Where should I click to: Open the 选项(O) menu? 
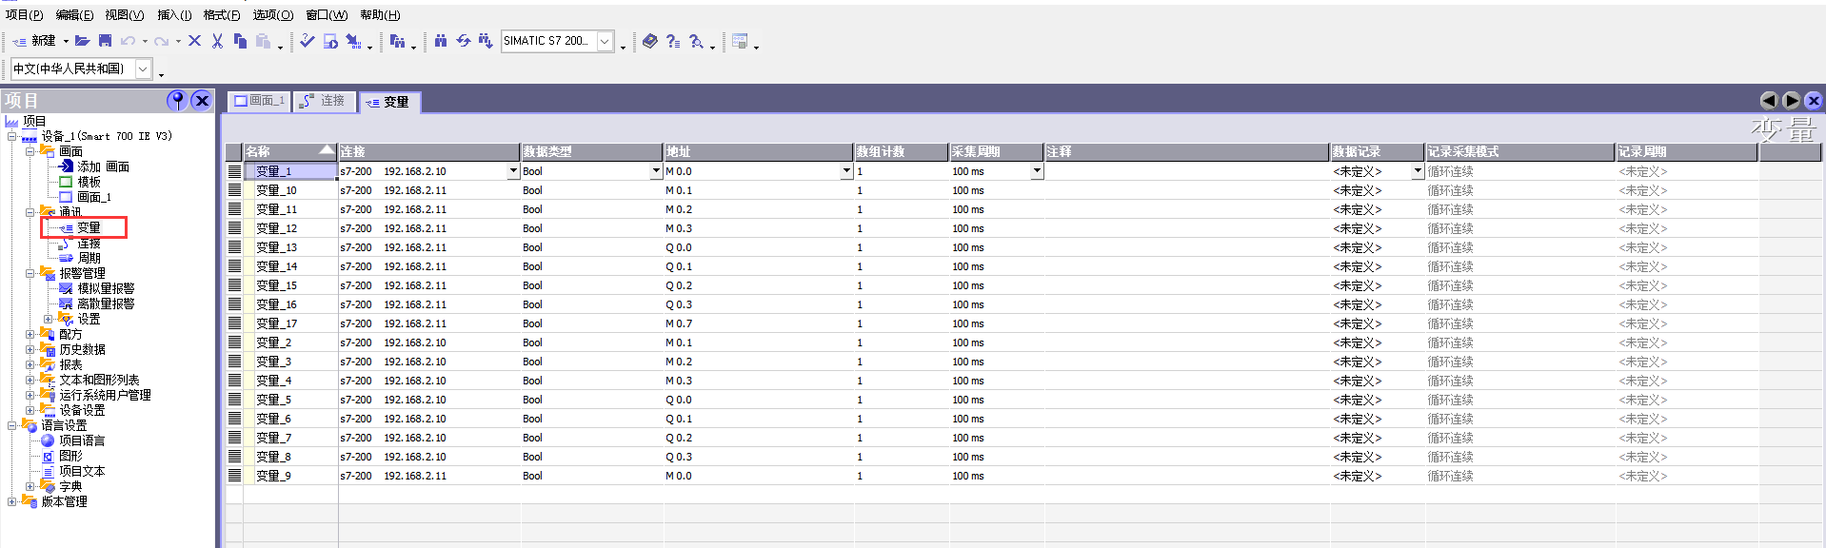pyautogui.click(x=272, y=14)
